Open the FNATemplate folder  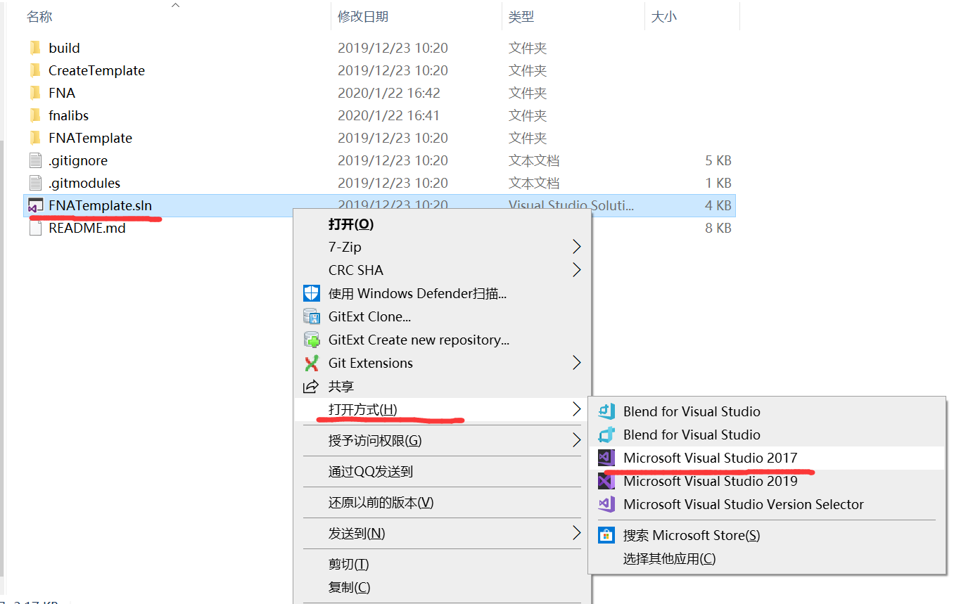coord(90,138)
